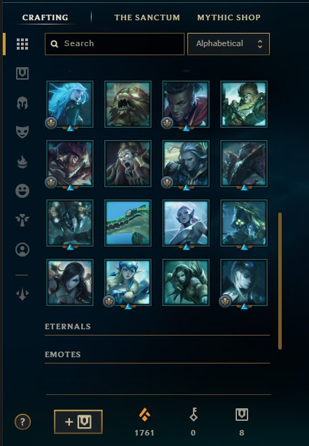Switch to THE SANCTUM tab

coord(147,17)
